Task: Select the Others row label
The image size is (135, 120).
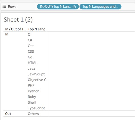Action: coord(33,114)
